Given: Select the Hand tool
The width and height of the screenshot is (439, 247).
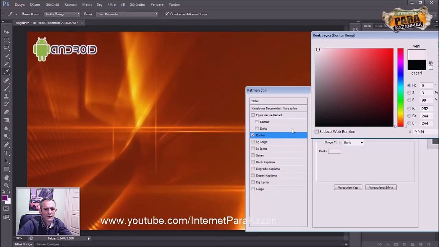Looking at the screenshot, I should 7,177.
